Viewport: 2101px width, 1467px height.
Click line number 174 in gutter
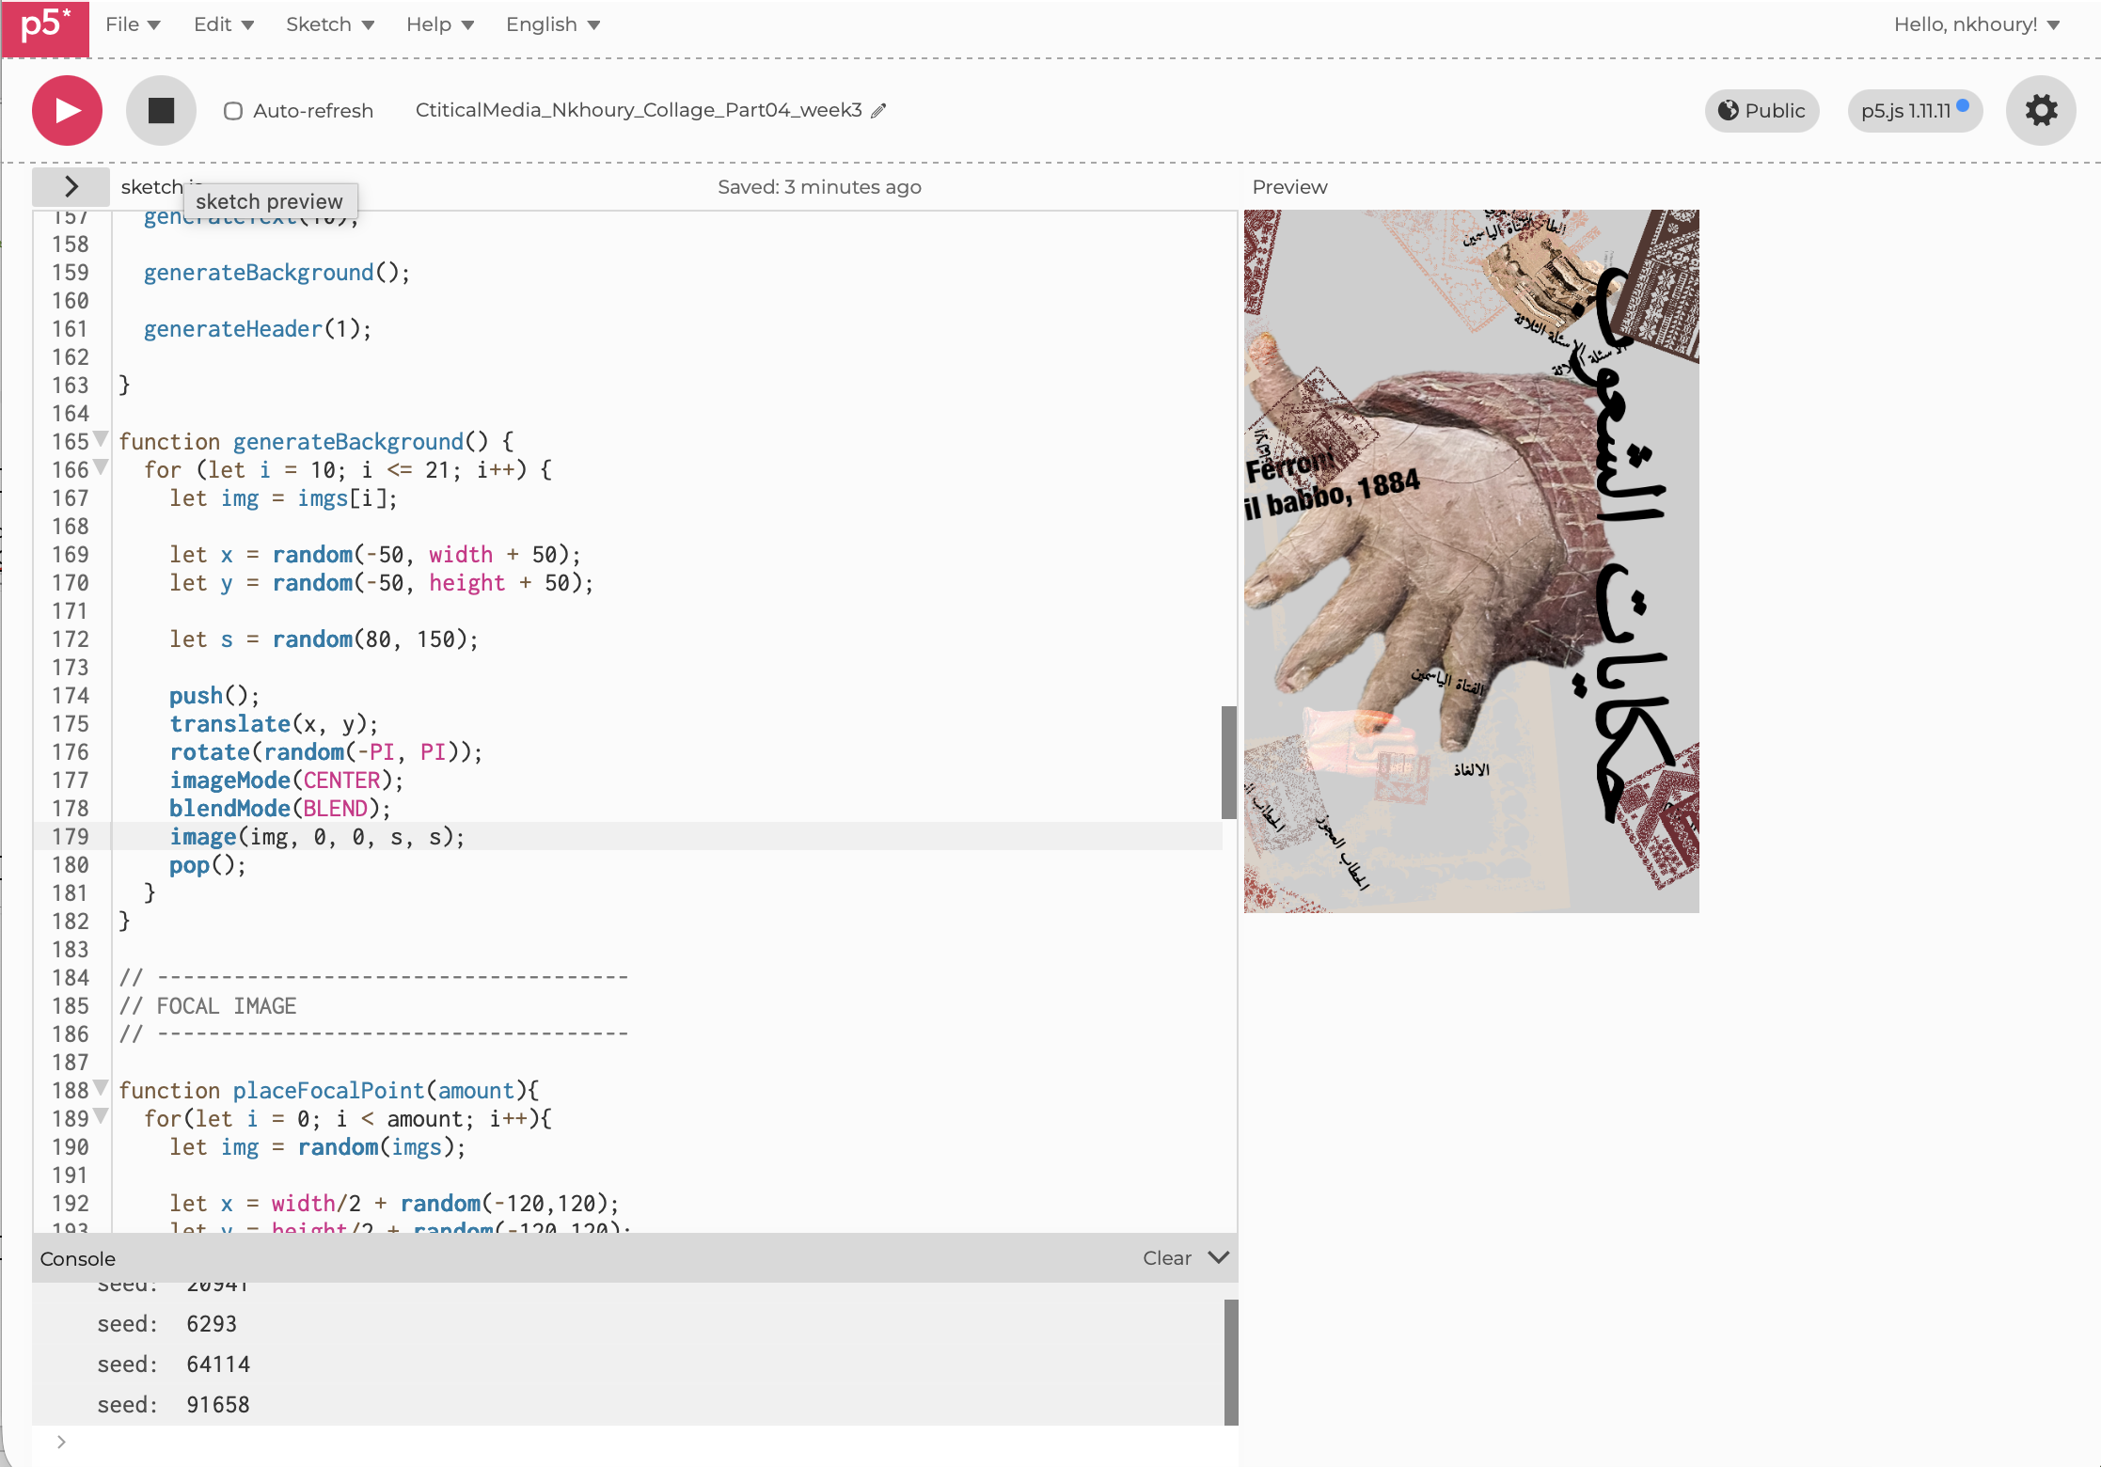71,696
